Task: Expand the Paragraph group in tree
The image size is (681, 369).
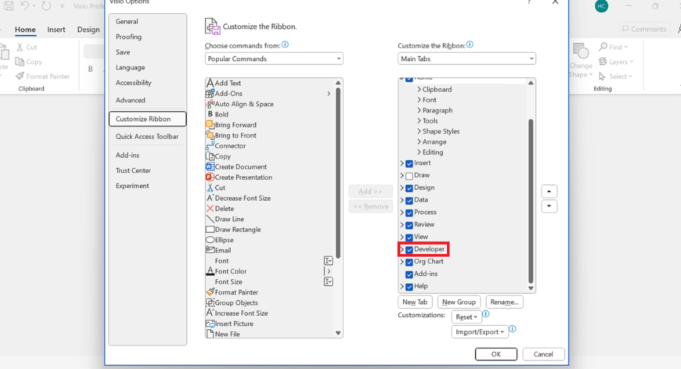Action: (419, 110)
